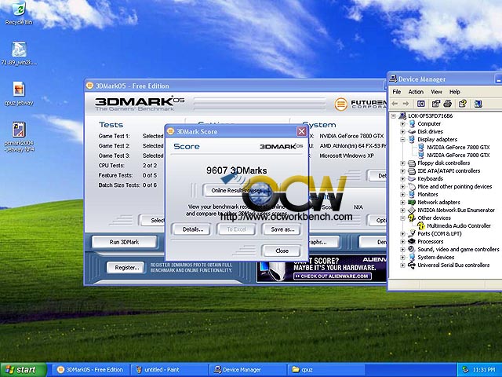Expand the Floppy disk controllers node
The height and width of the screenshot is (377, 502).
402,163
